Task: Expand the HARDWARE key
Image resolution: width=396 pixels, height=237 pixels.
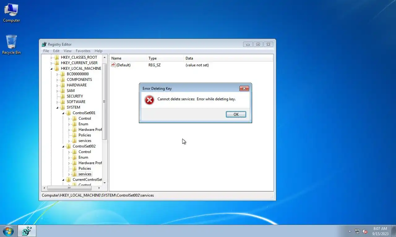Action: coord(57,85)
